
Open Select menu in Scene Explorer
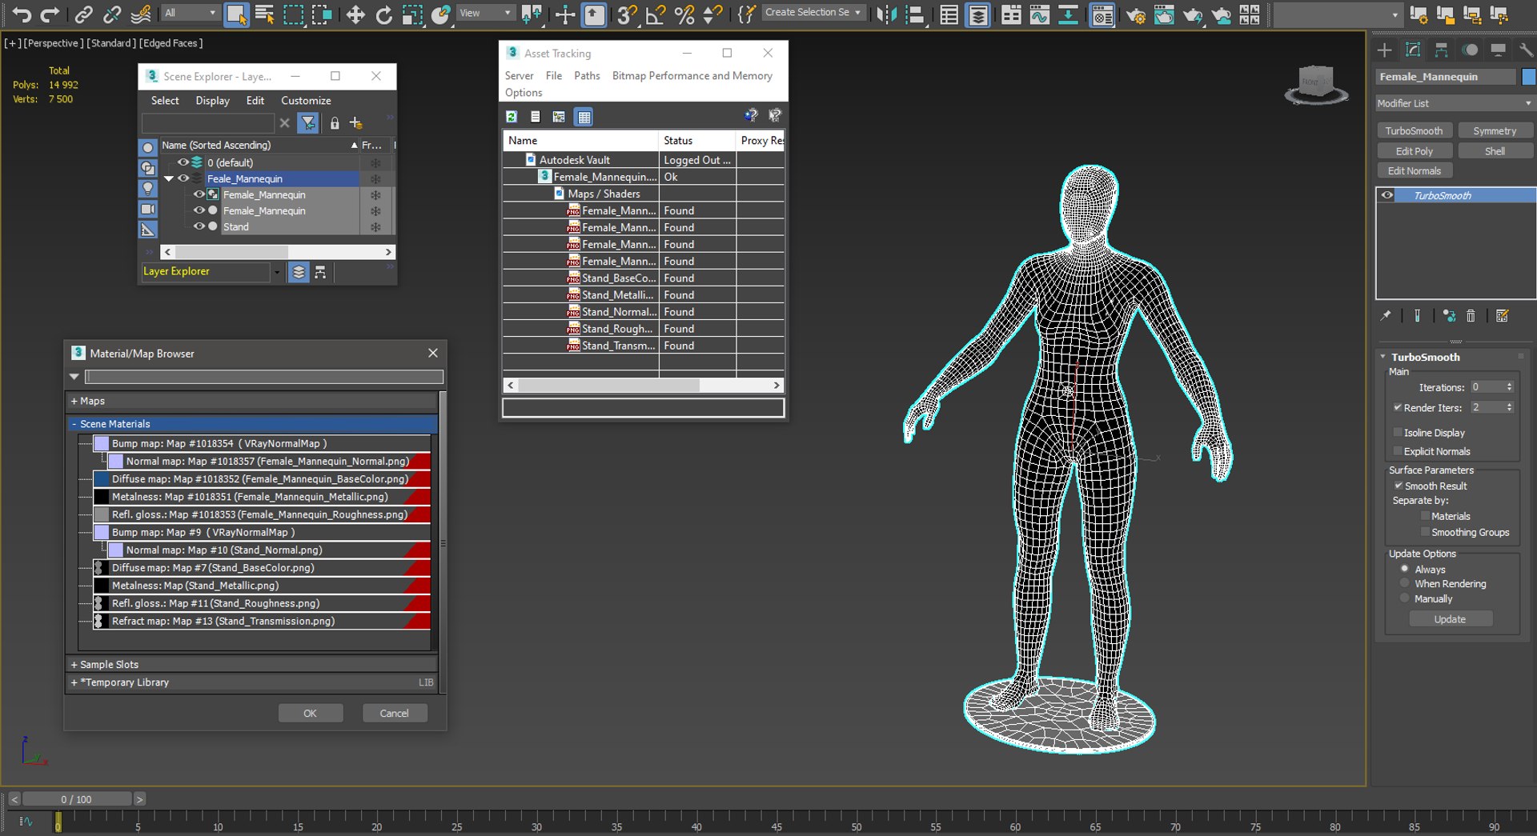pos(165,101)
